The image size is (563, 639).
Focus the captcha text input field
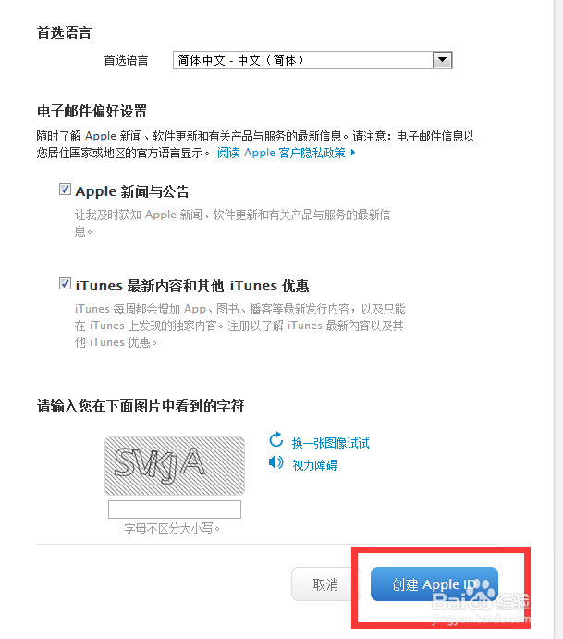(175, 510)
